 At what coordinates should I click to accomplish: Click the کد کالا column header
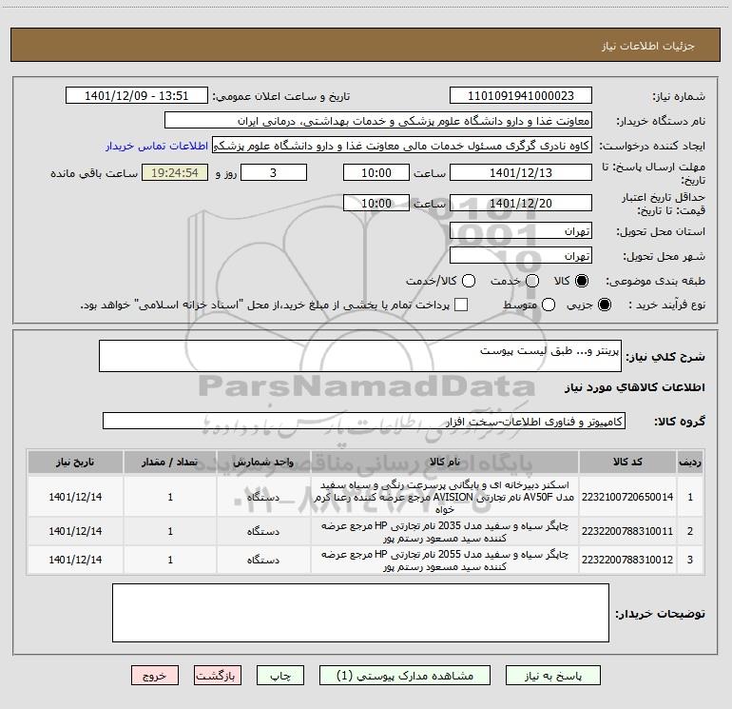627,462
